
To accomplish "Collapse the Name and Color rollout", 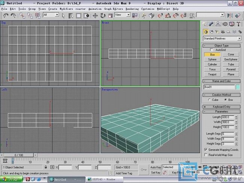I will (x=221, y=81).
